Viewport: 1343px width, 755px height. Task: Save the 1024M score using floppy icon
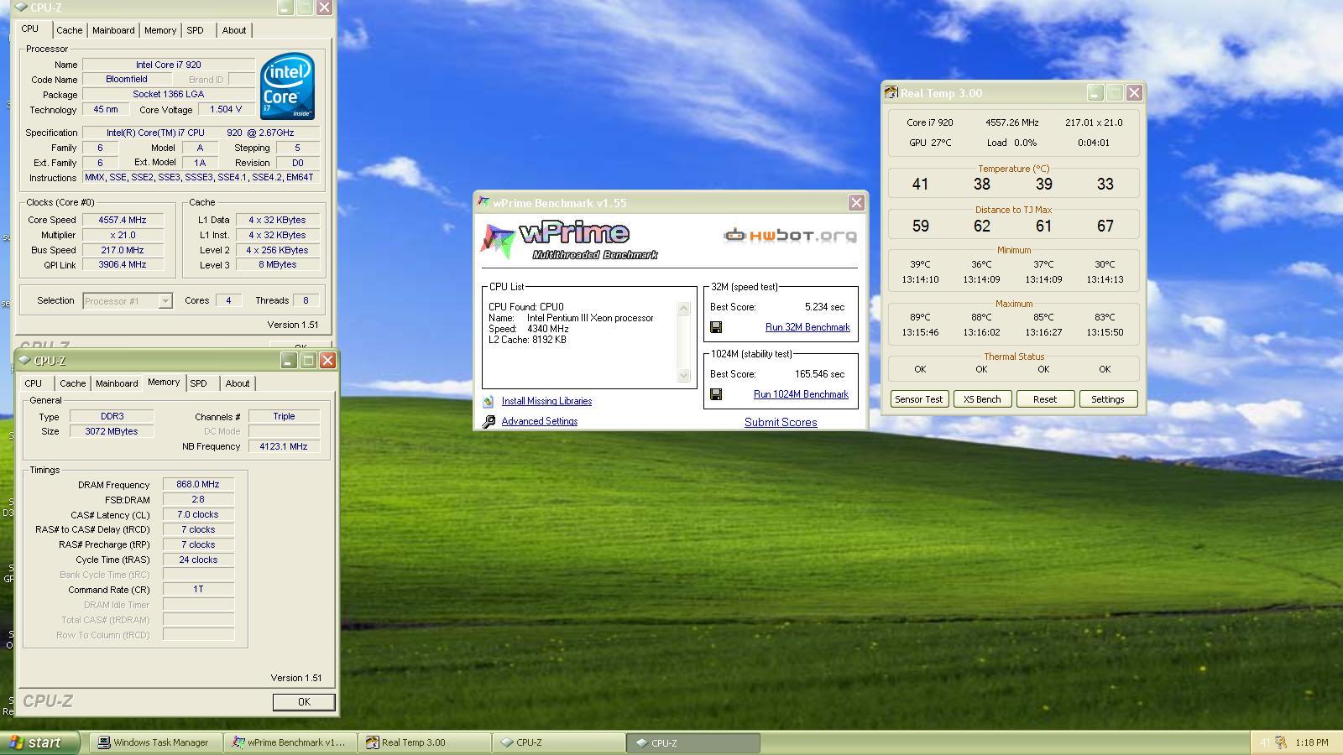[x=716, y=394]
